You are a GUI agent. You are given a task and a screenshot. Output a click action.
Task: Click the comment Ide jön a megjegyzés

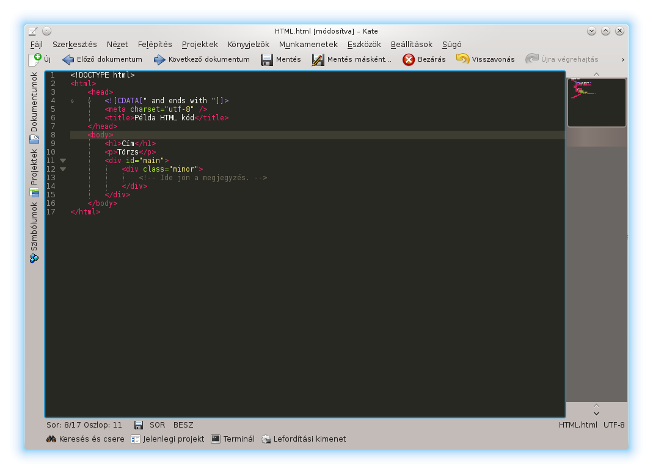coord(203,177)
